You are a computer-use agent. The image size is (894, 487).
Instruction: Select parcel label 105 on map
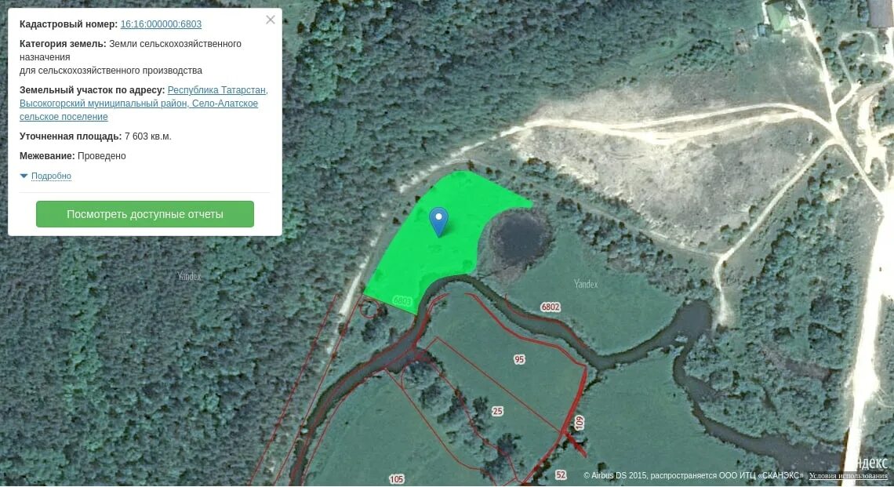[396, 479]
